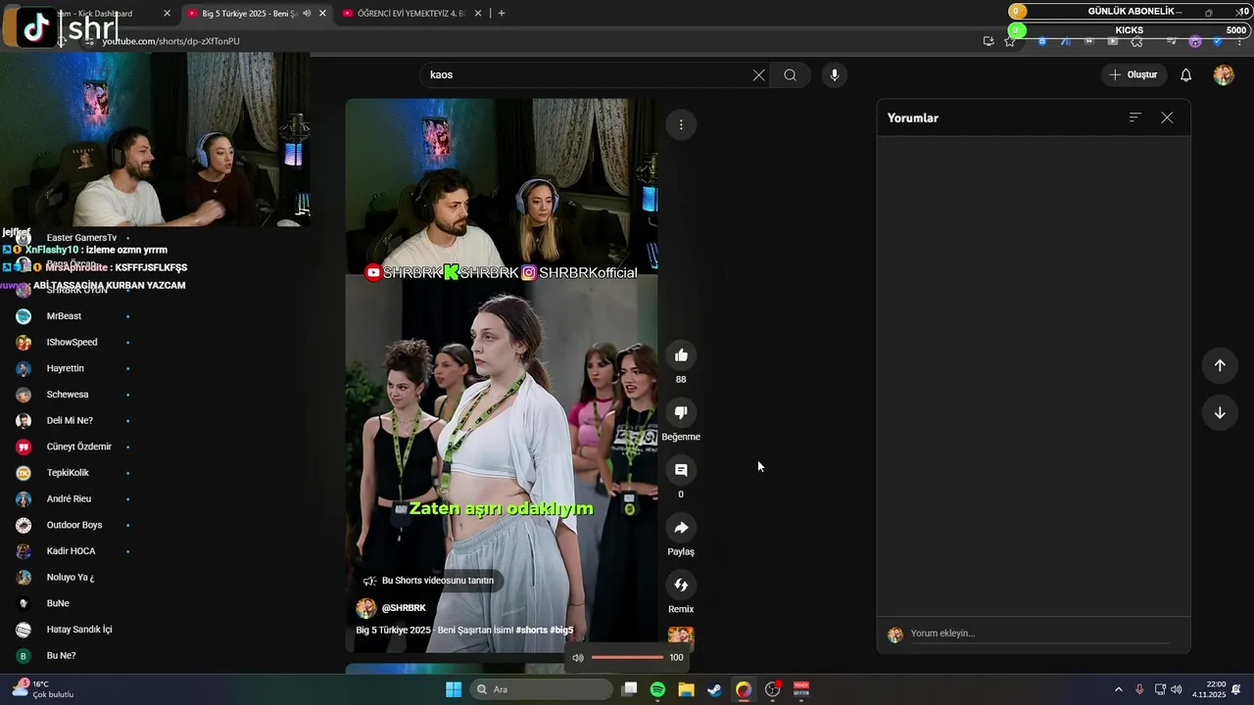Remix this Short using the Remix icon

[x=681, y=585]
